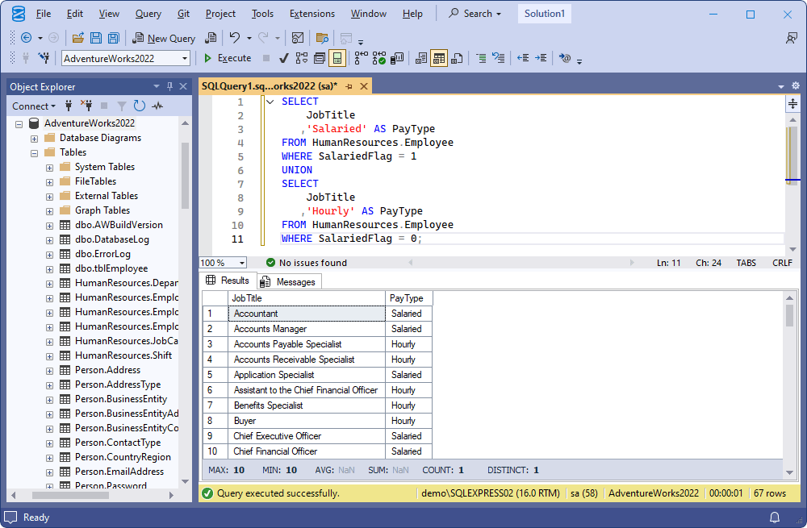Switch output to Results to Grid
Viewport: 807px width, 528px height.
tap(438, 58)
